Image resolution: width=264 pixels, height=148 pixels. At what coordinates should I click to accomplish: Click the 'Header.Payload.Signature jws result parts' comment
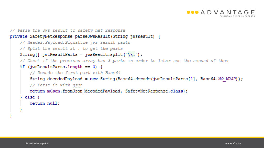(75, 43)
